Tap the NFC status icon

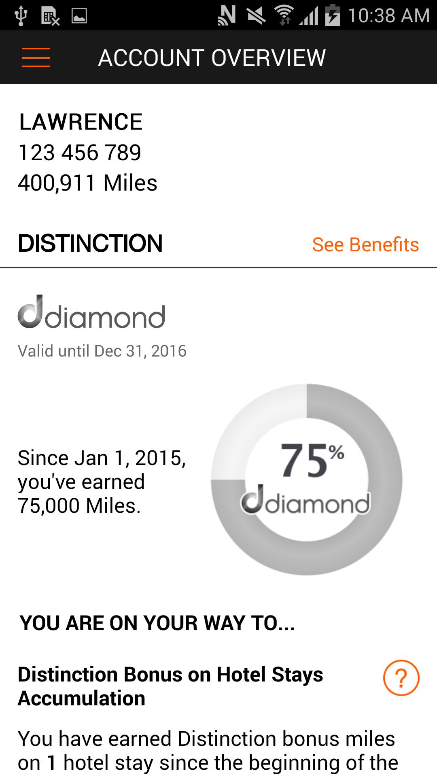(227, 16)
